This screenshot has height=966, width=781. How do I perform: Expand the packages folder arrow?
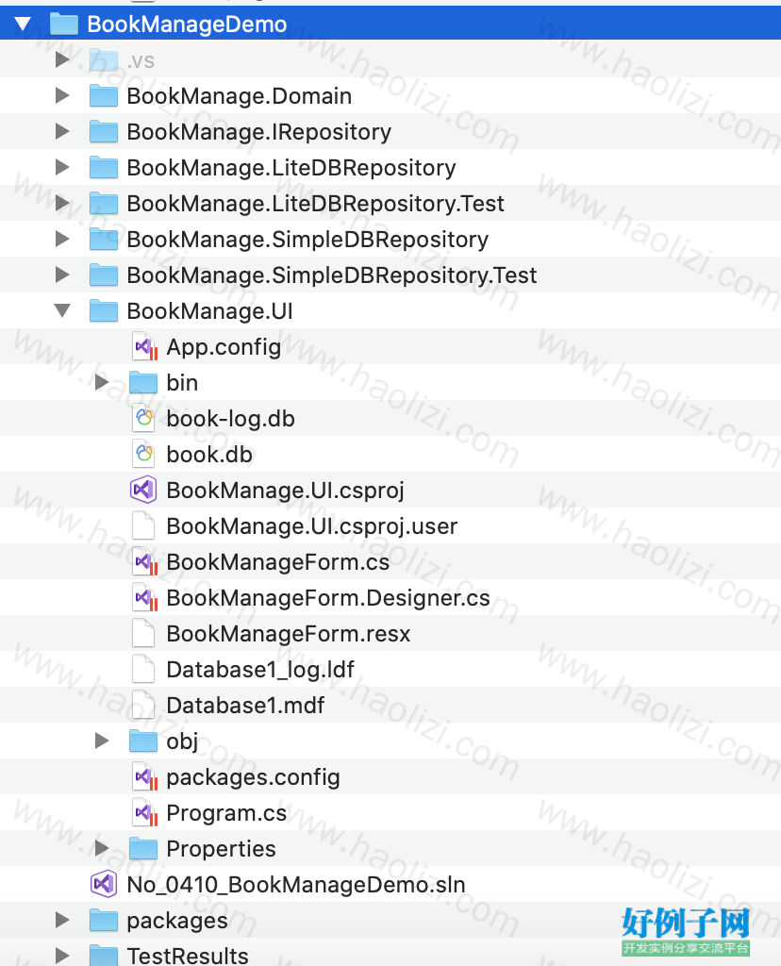(62, 920)
